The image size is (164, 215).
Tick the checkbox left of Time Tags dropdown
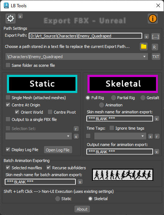tap(88, 136)
